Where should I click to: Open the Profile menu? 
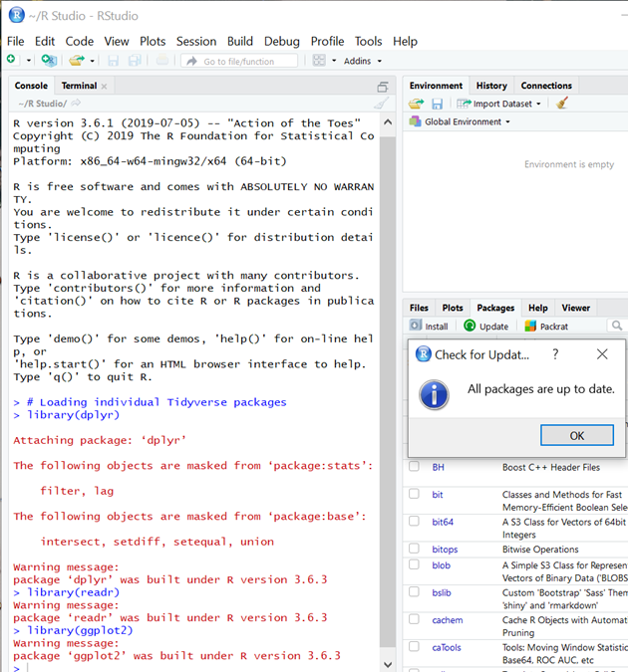327,41
